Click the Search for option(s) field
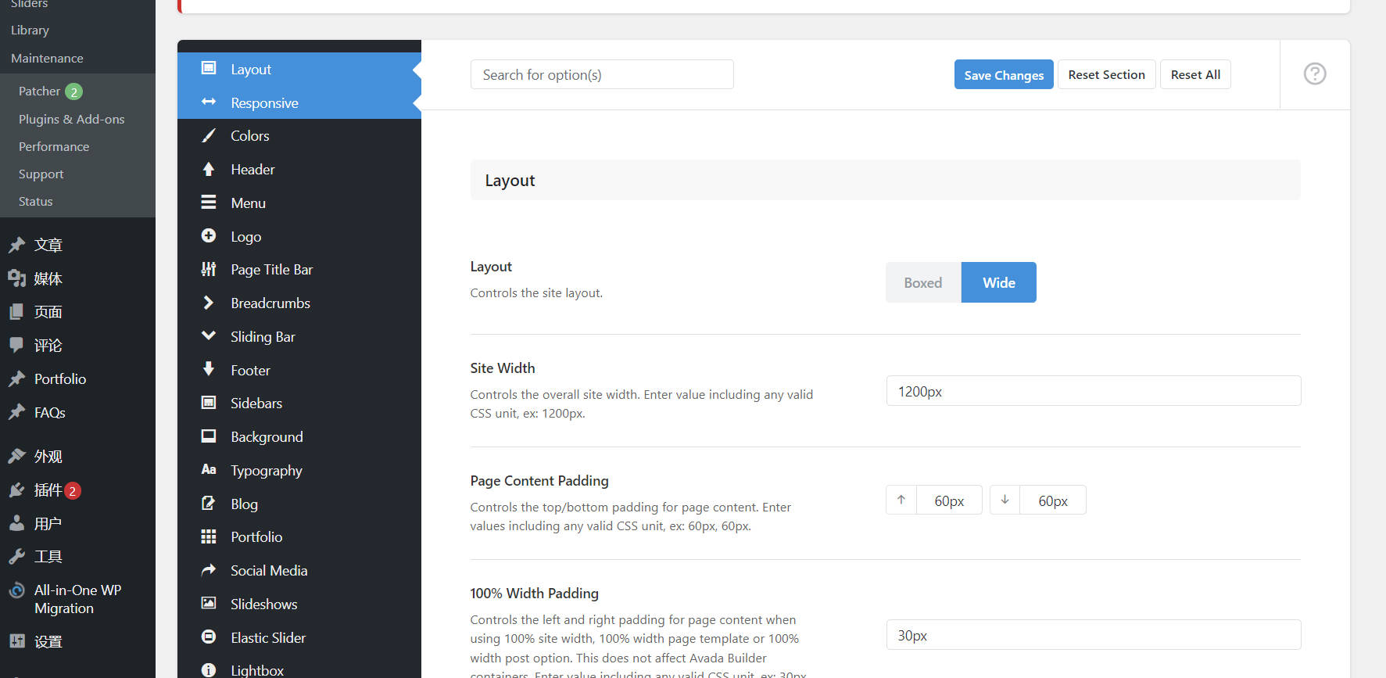 coord(602,74)
